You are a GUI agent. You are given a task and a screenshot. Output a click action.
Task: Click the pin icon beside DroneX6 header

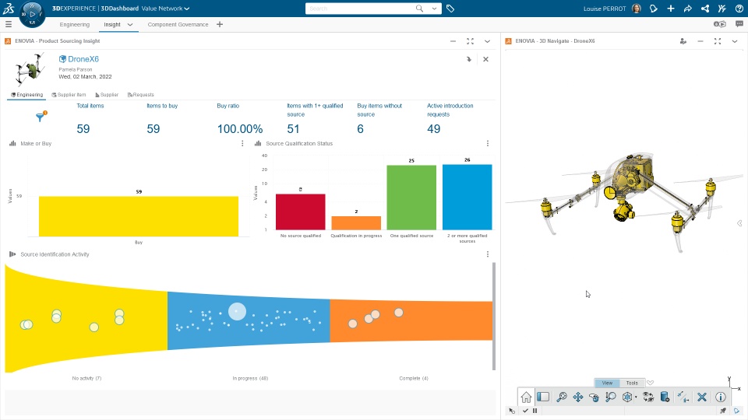click(468, 59)
